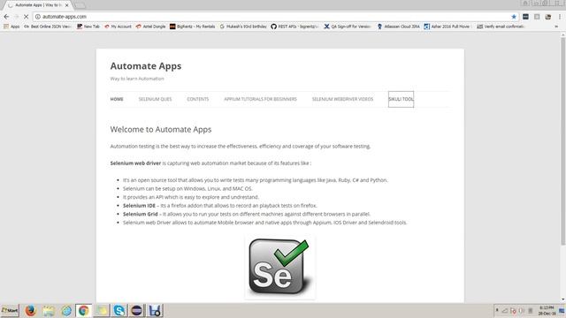Image resolution: width=566 pixels, height=318 pixels.
Task: Open the Windows Start button
Action: 10,310
